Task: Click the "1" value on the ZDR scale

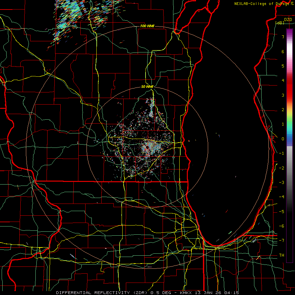Action: 283,124
